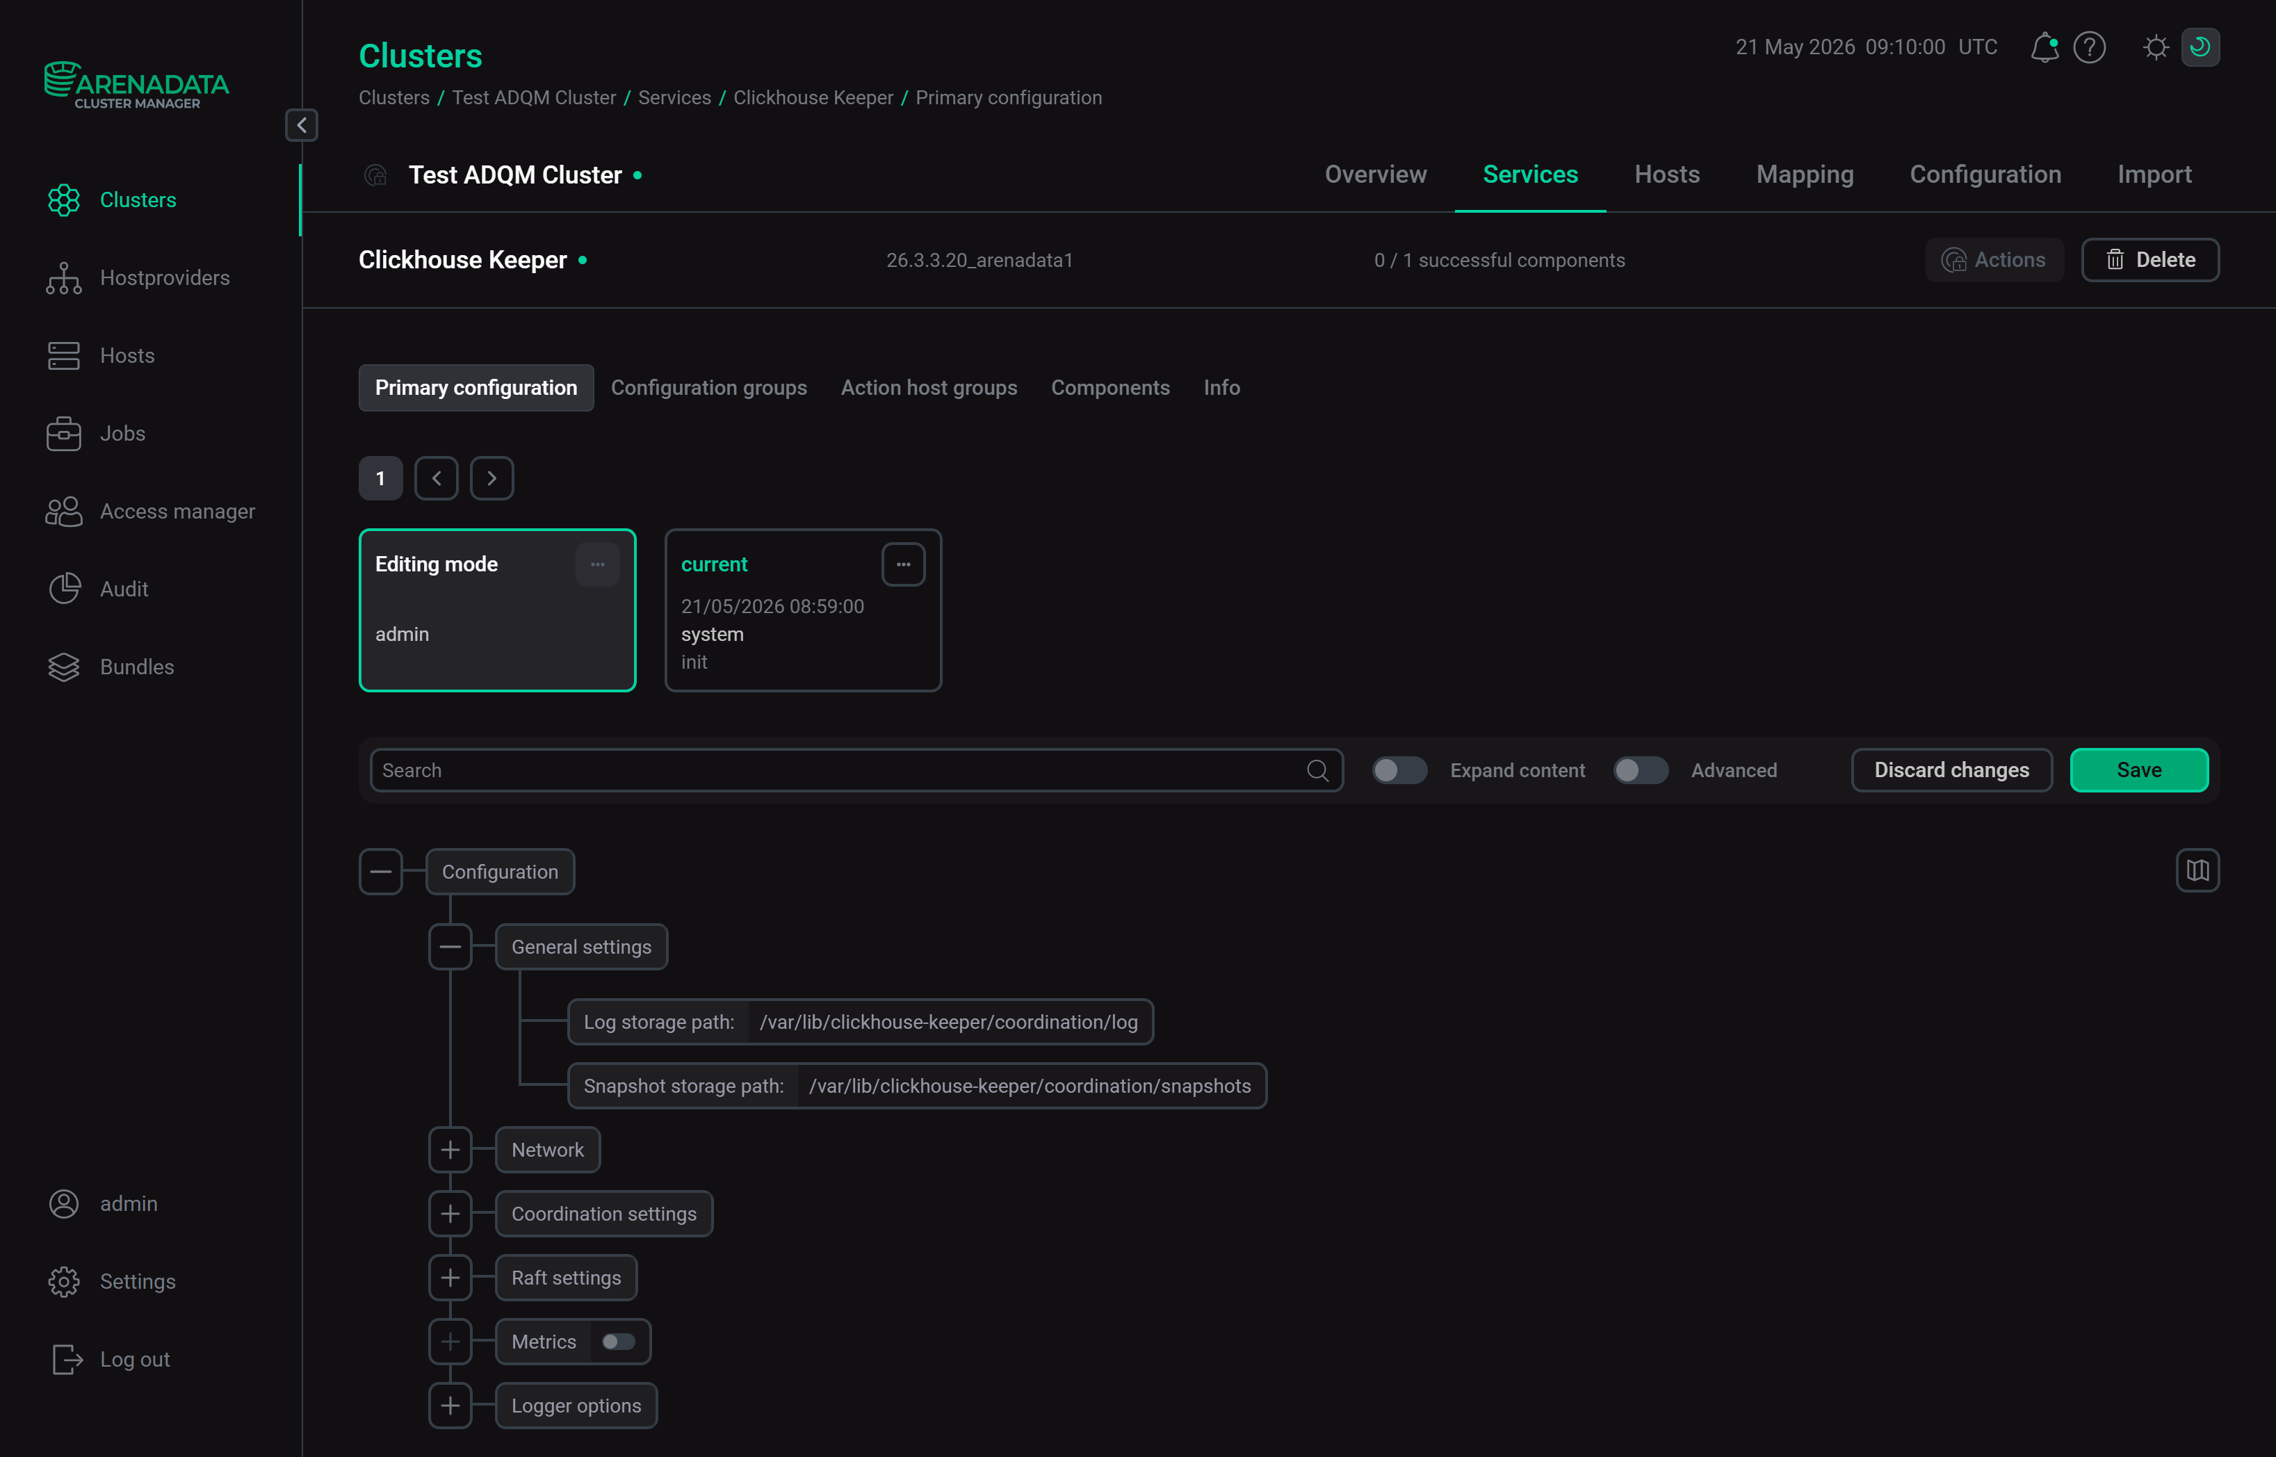
Task: Click the Delete service button
Action: tap(2149, 259)
